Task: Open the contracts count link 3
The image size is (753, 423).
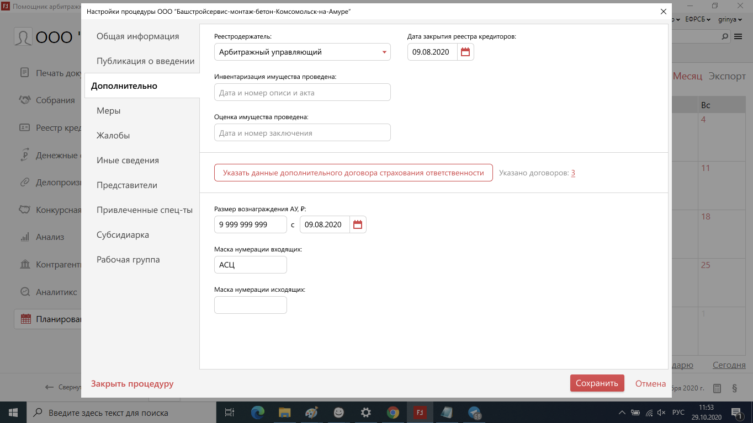Action: coord(573,173)
